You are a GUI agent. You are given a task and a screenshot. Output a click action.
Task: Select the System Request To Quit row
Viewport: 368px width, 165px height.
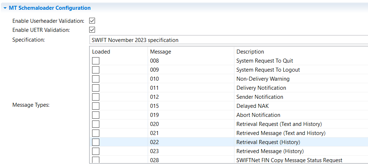(x=229, y=61)
